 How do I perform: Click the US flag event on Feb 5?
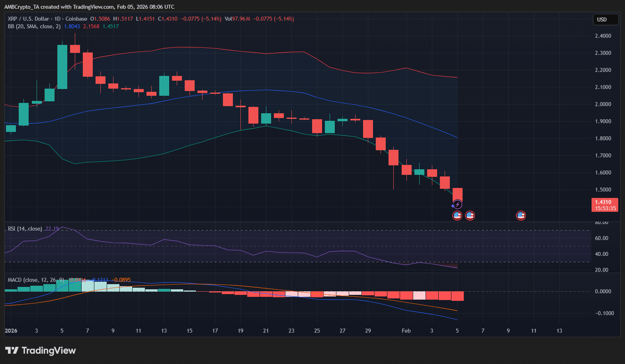[457, 215]
